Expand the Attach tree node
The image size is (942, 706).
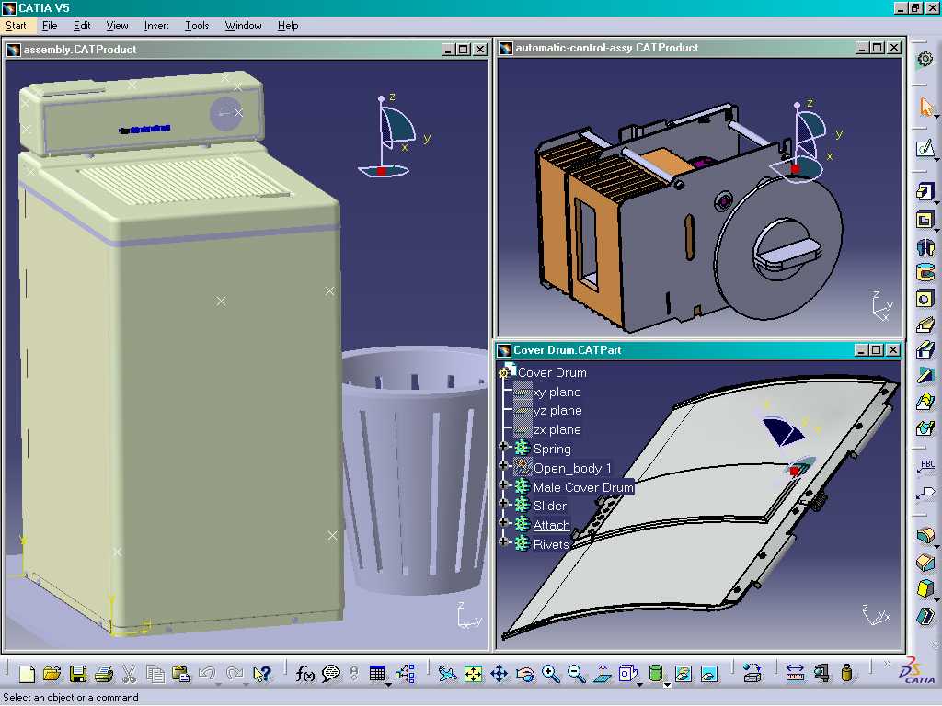coord(503,523)
